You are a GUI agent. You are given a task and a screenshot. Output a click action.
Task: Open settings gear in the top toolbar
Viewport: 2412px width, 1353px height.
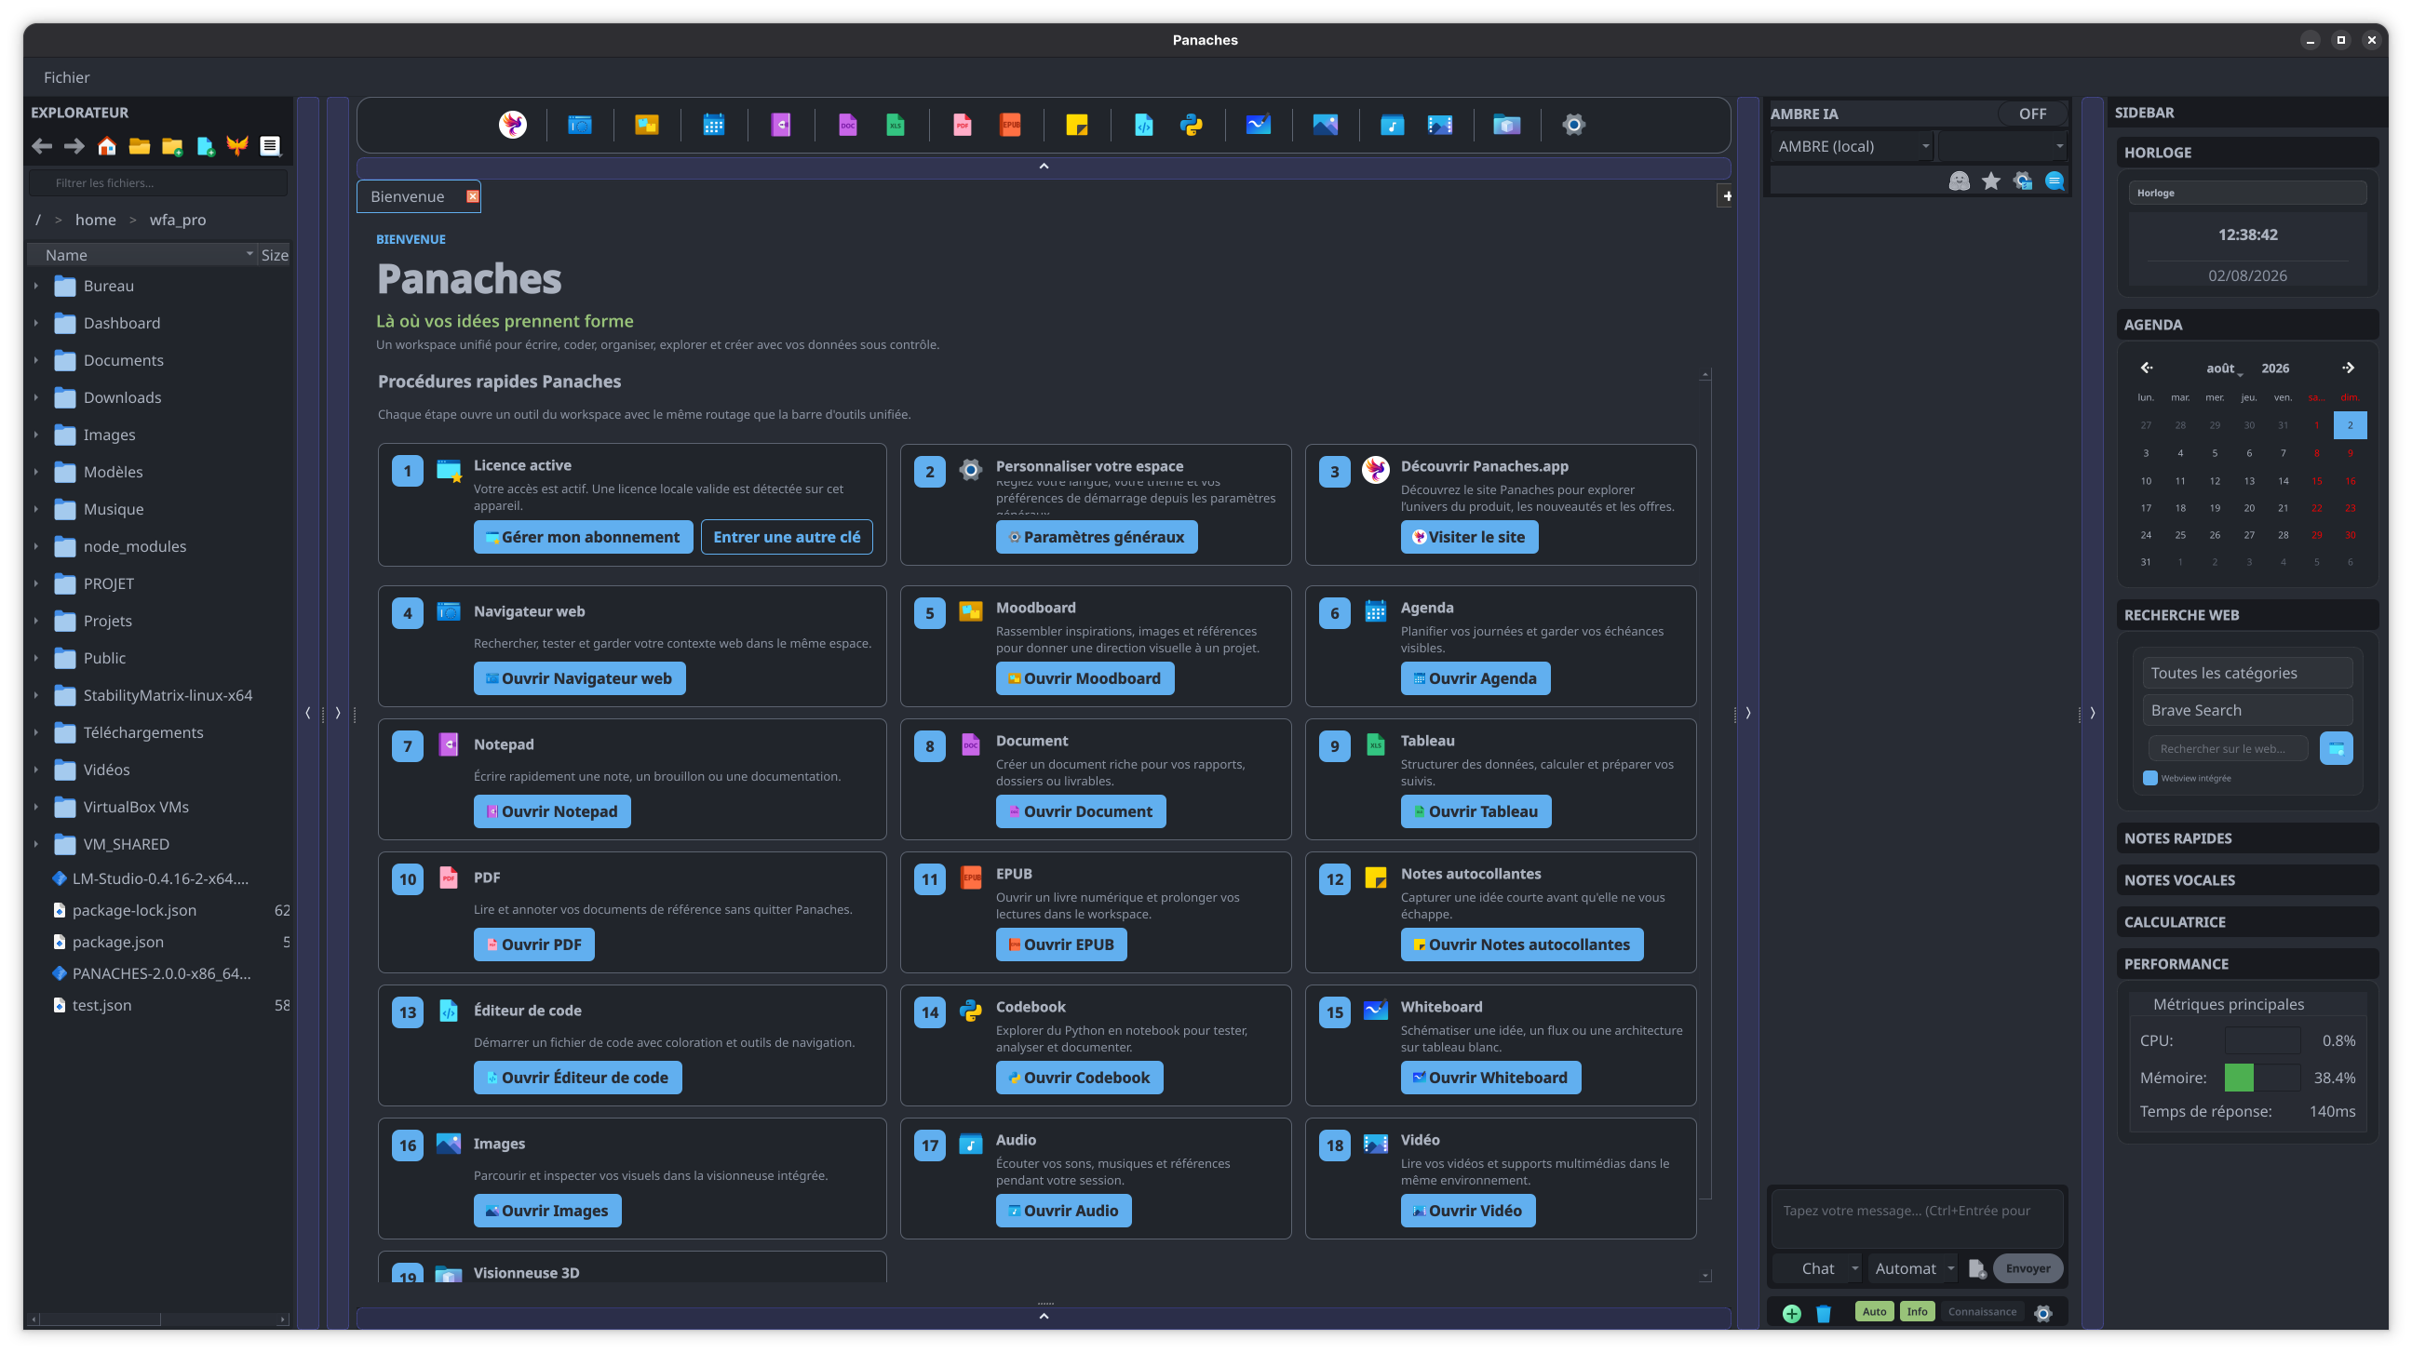[x=1574, y=125]
